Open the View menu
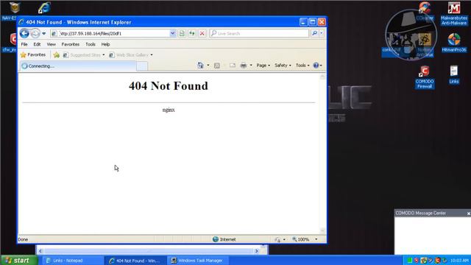The height and width of the screenshot is (265, 471). [51, 44]
